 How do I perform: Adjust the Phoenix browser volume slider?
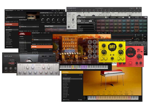pyautogui.click(x=67, y=100)
